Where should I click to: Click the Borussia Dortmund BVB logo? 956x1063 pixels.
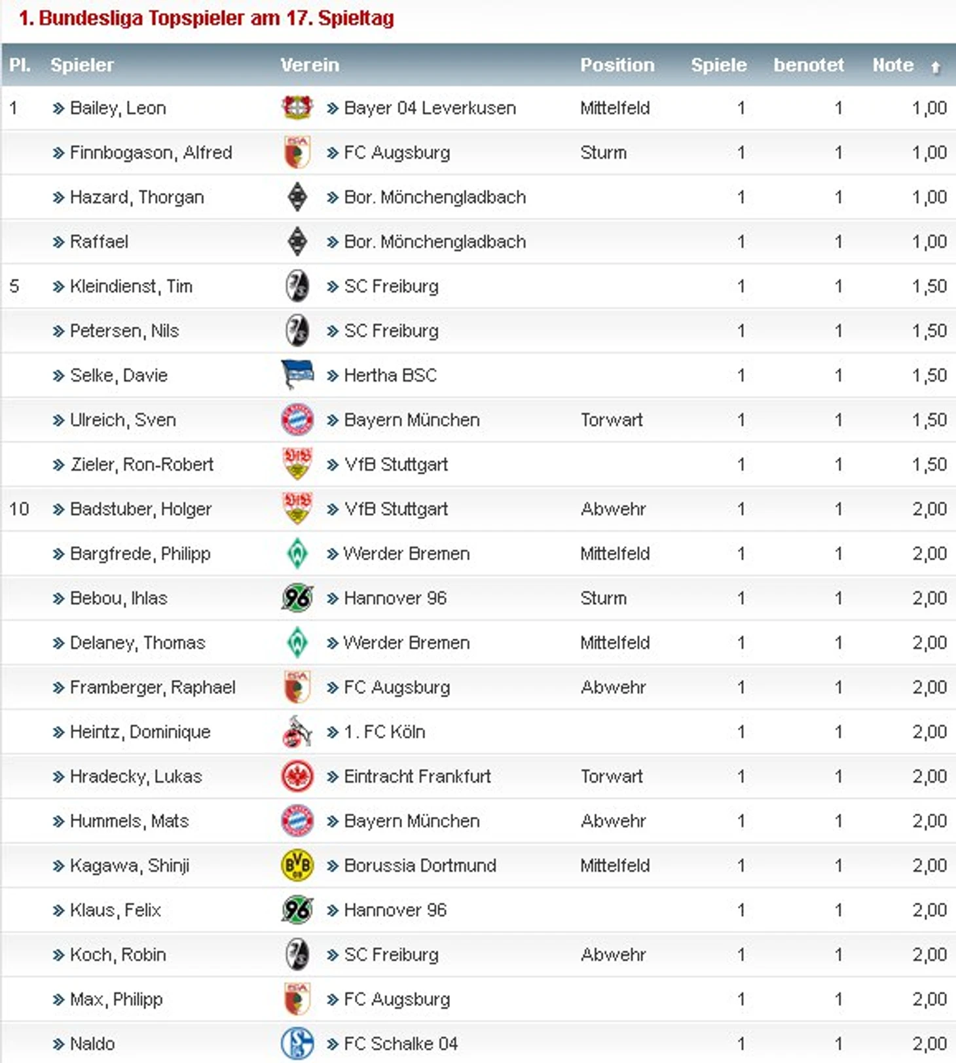tap(297, 865)
